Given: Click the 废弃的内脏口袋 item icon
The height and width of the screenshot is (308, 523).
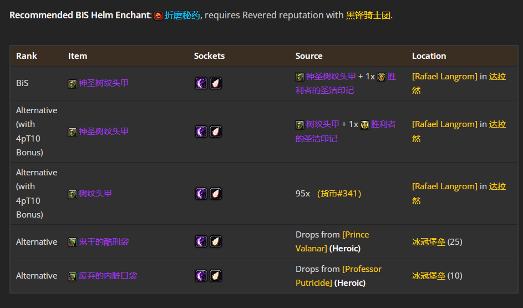Looking at the screenshot, I should click(72, 276).
